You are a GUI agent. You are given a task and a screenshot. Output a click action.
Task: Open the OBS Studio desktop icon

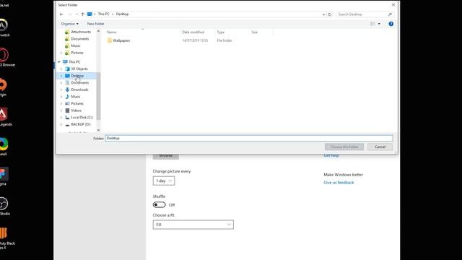click(x=4, y=206)
